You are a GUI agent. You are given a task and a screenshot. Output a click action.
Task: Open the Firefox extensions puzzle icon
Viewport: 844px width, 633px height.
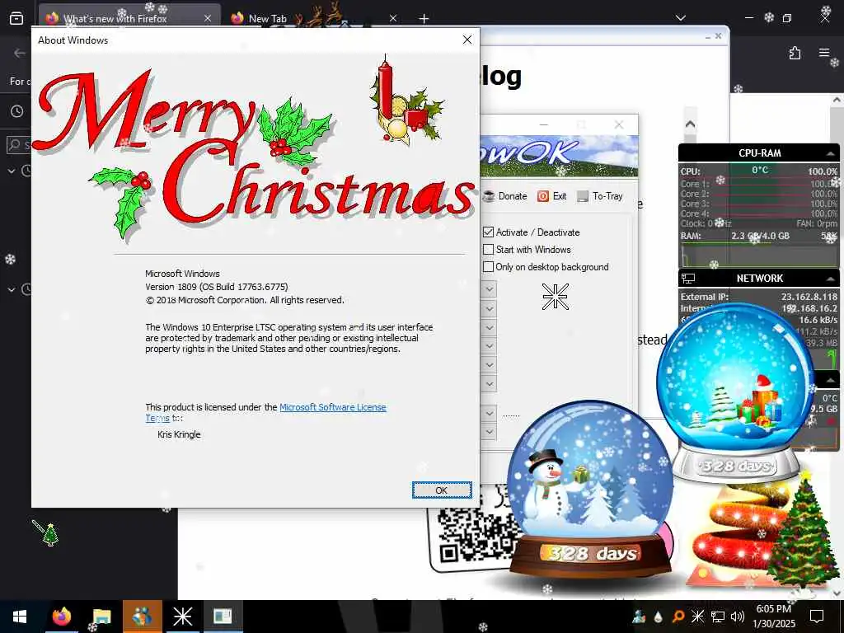795,53
